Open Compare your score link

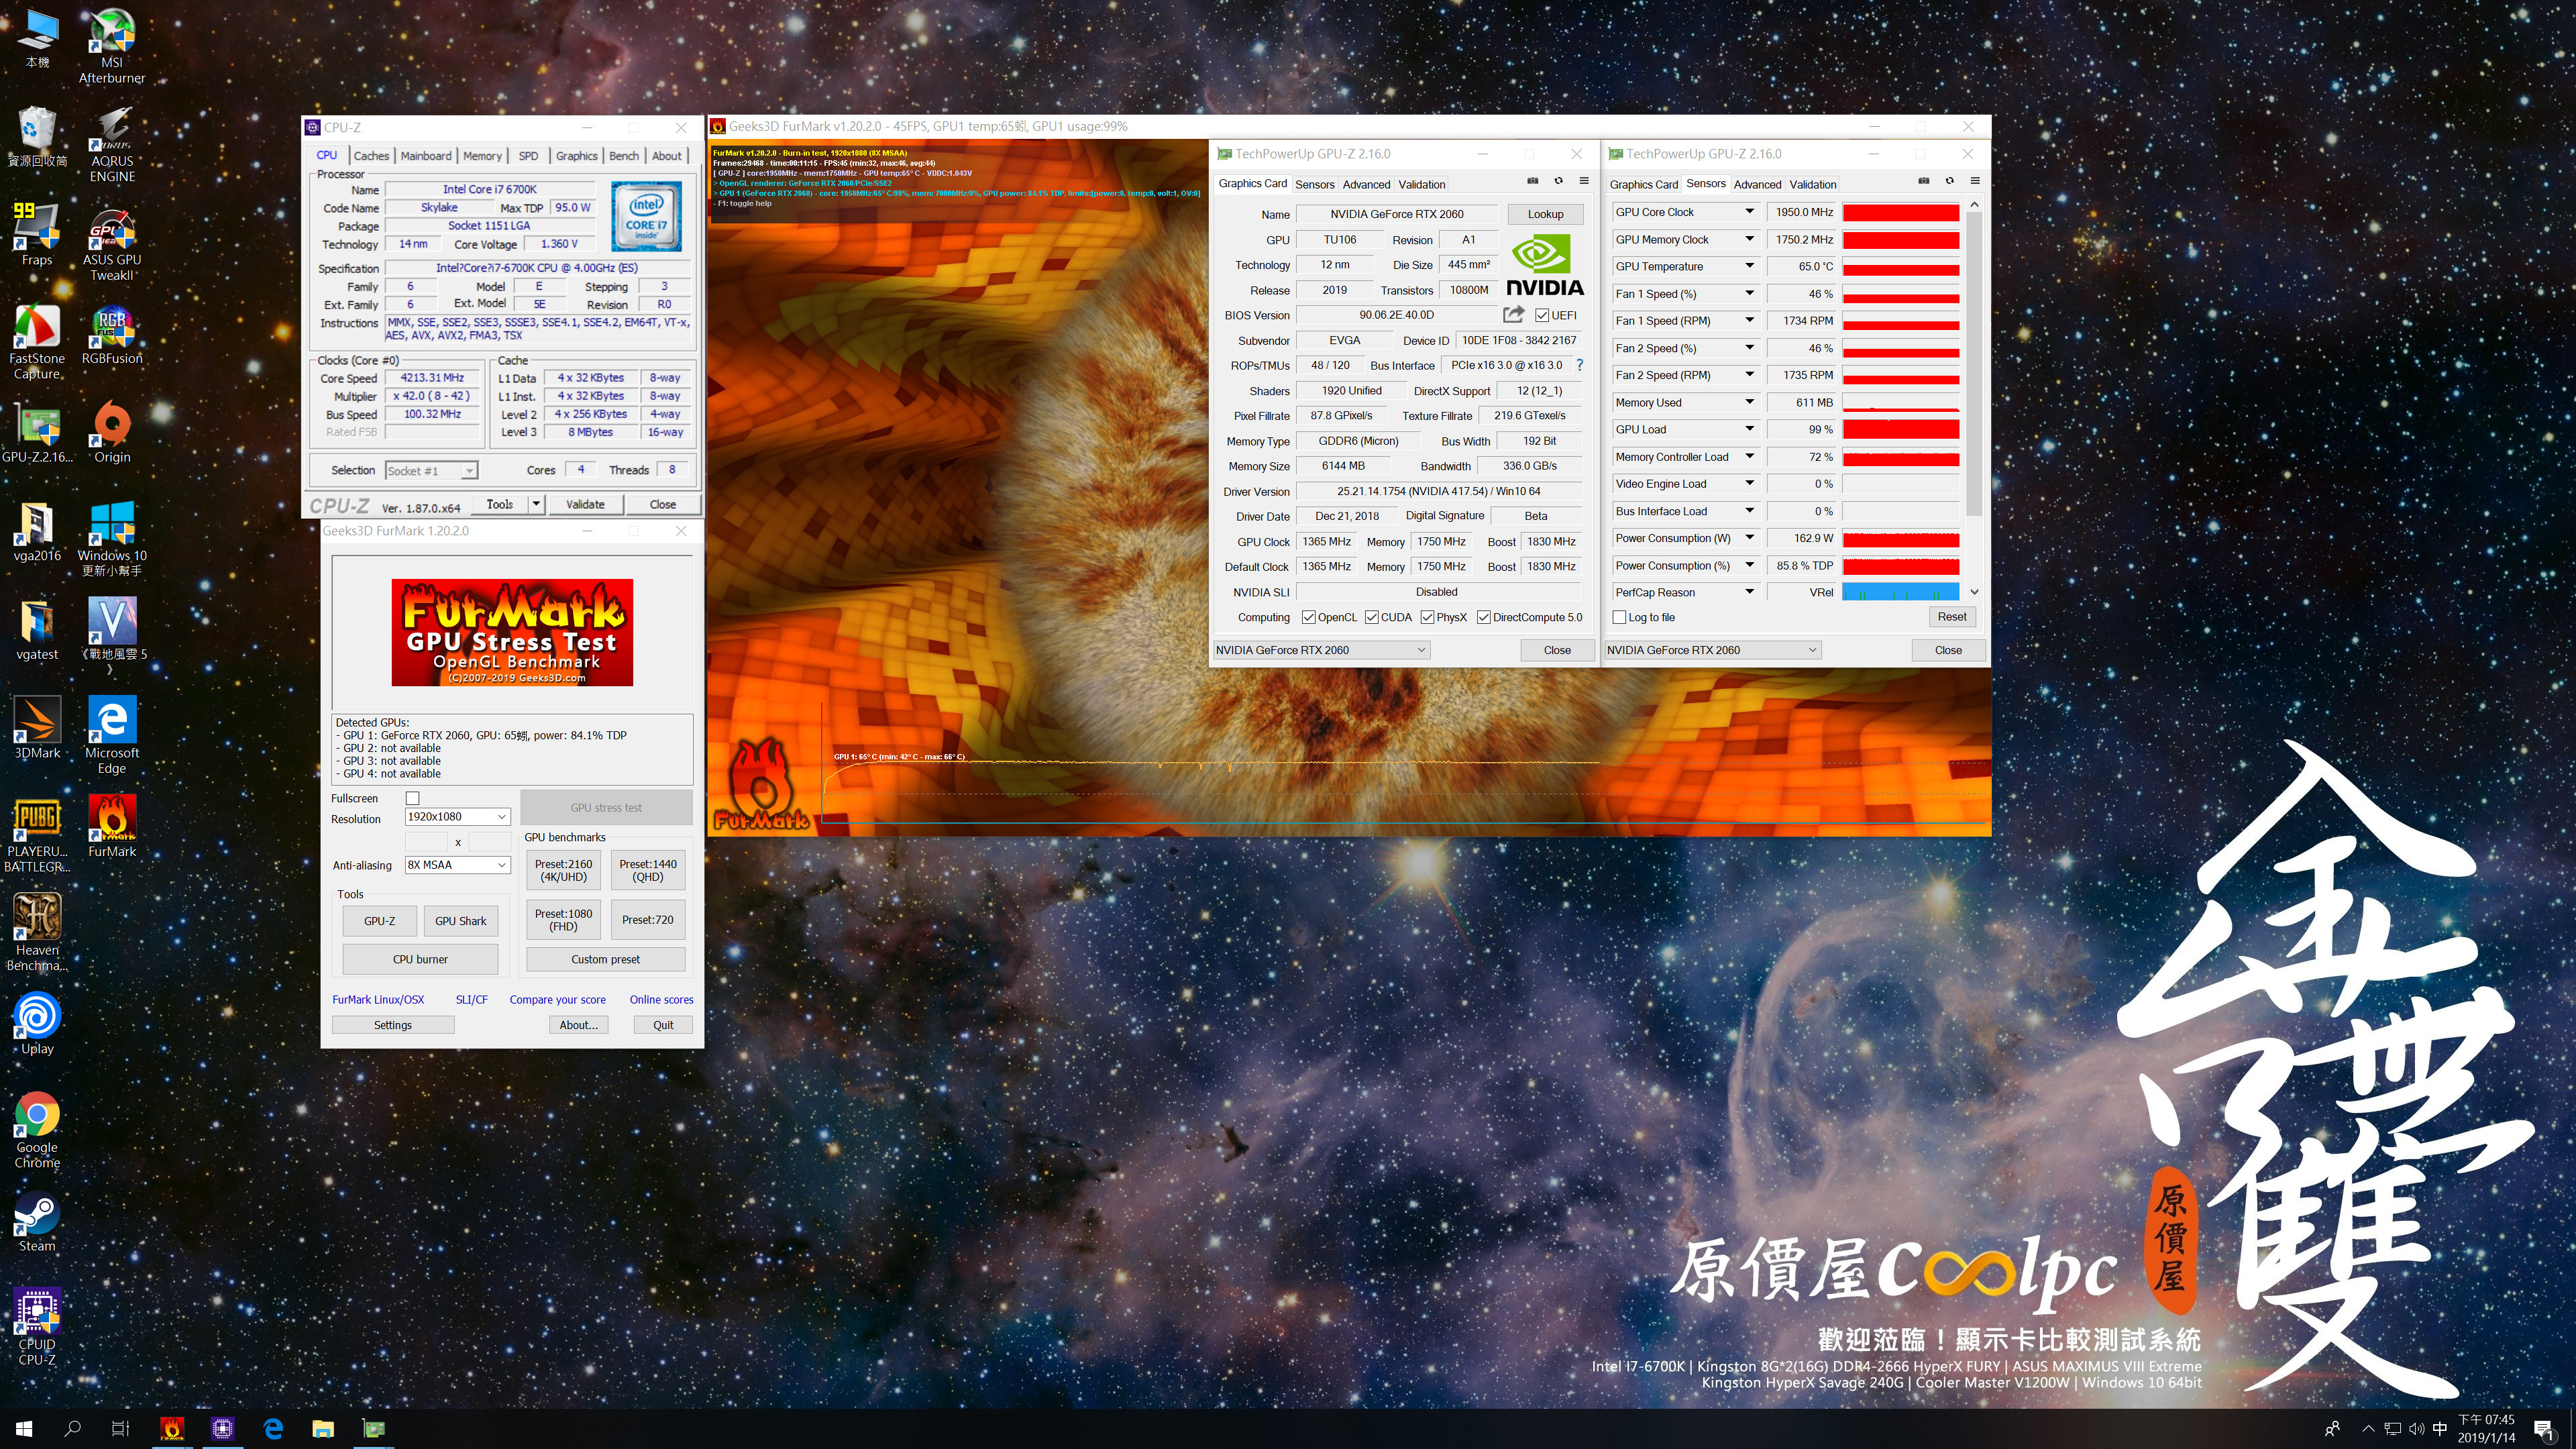(x=557, y=999)
